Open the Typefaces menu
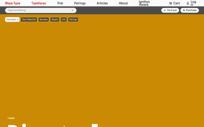This screenshot has height=127, width=204. point(39,3)
